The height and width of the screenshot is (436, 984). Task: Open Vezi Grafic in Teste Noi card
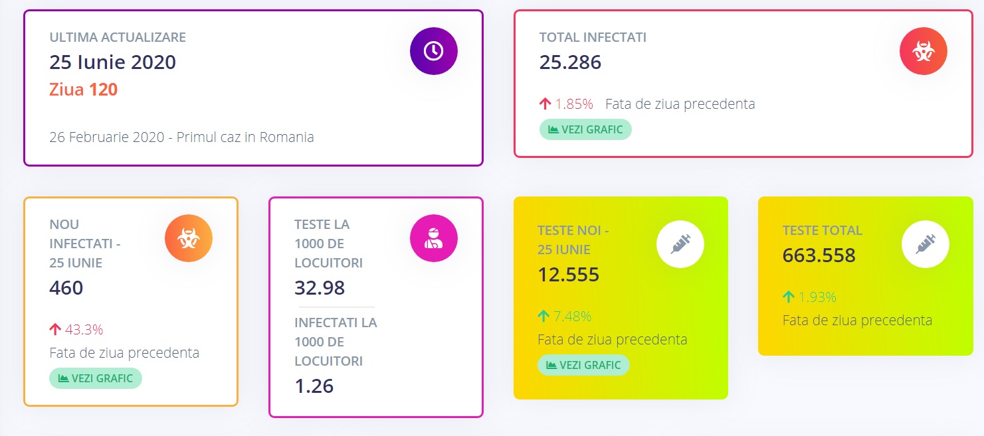point(583,365)
